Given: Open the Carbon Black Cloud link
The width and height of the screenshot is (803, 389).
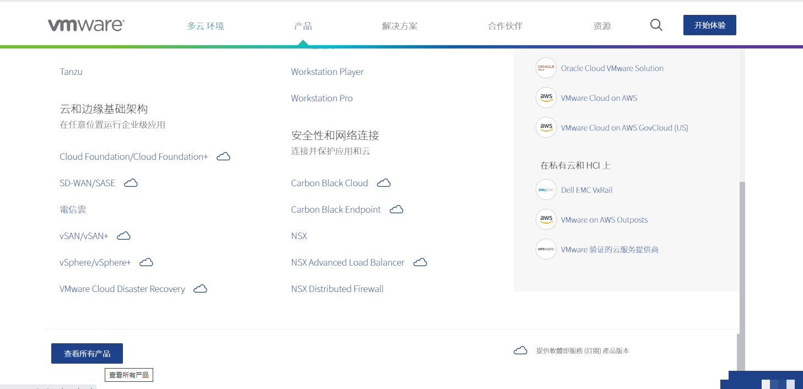Looking at the screenshot, I should click(330, 183).
